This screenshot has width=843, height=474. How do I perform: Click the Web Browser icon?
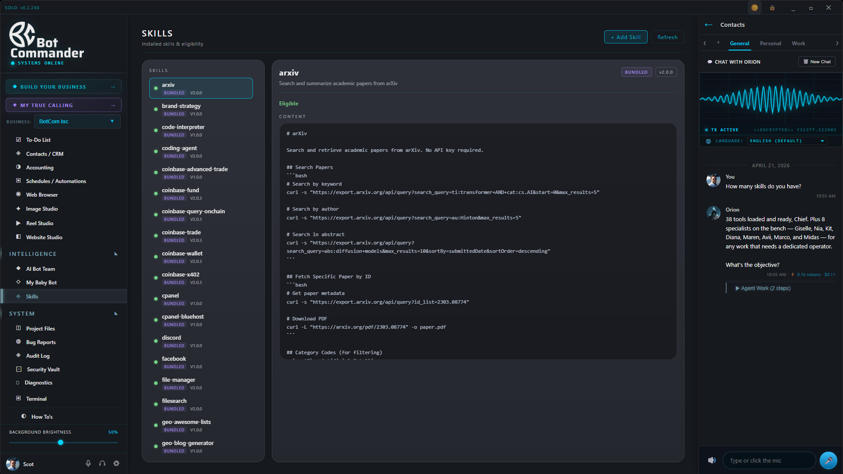[x=18, y=194]
